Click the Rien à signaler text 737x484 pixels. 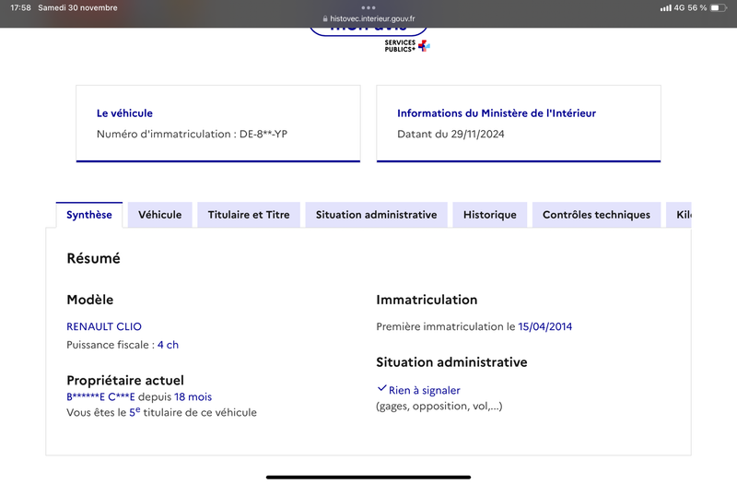click(425, 390)
